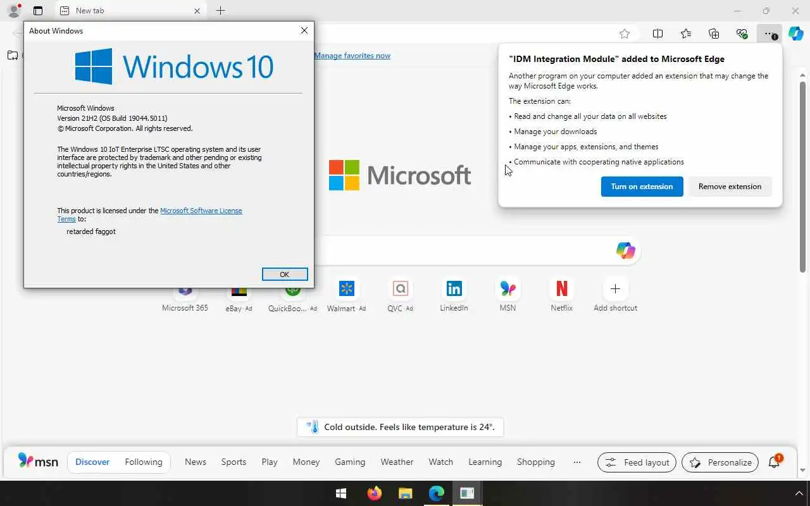Click the page vertical scrollbar thumb
Screen dimensions: 810x506
(803, 177)
